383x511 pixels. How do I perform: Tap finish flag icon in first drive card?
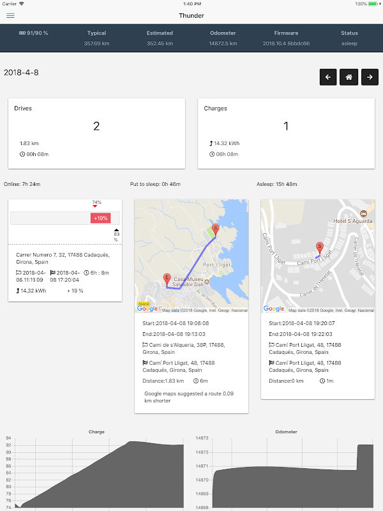click(145, 363)
